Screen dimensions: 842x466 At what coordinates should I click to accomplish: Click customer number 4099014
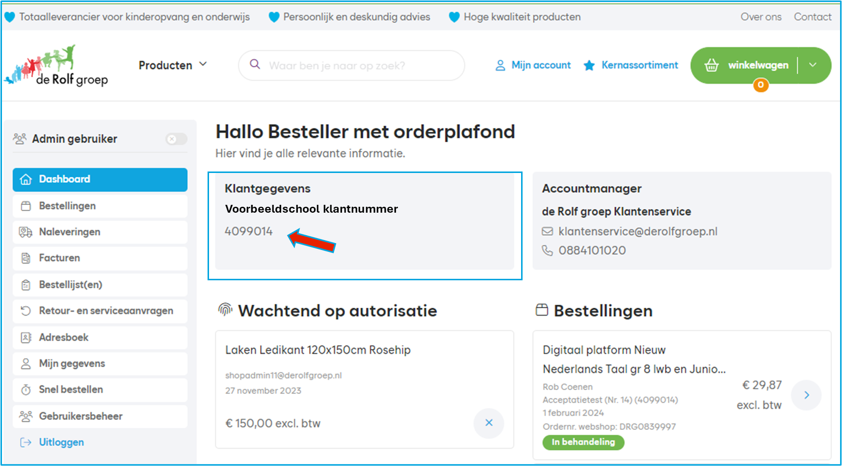pos(249,231)
